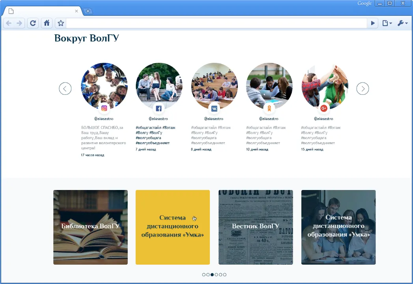The image size is (413, 284).
Task: Open the browser home page icon
Action: (x=47, y=23)
